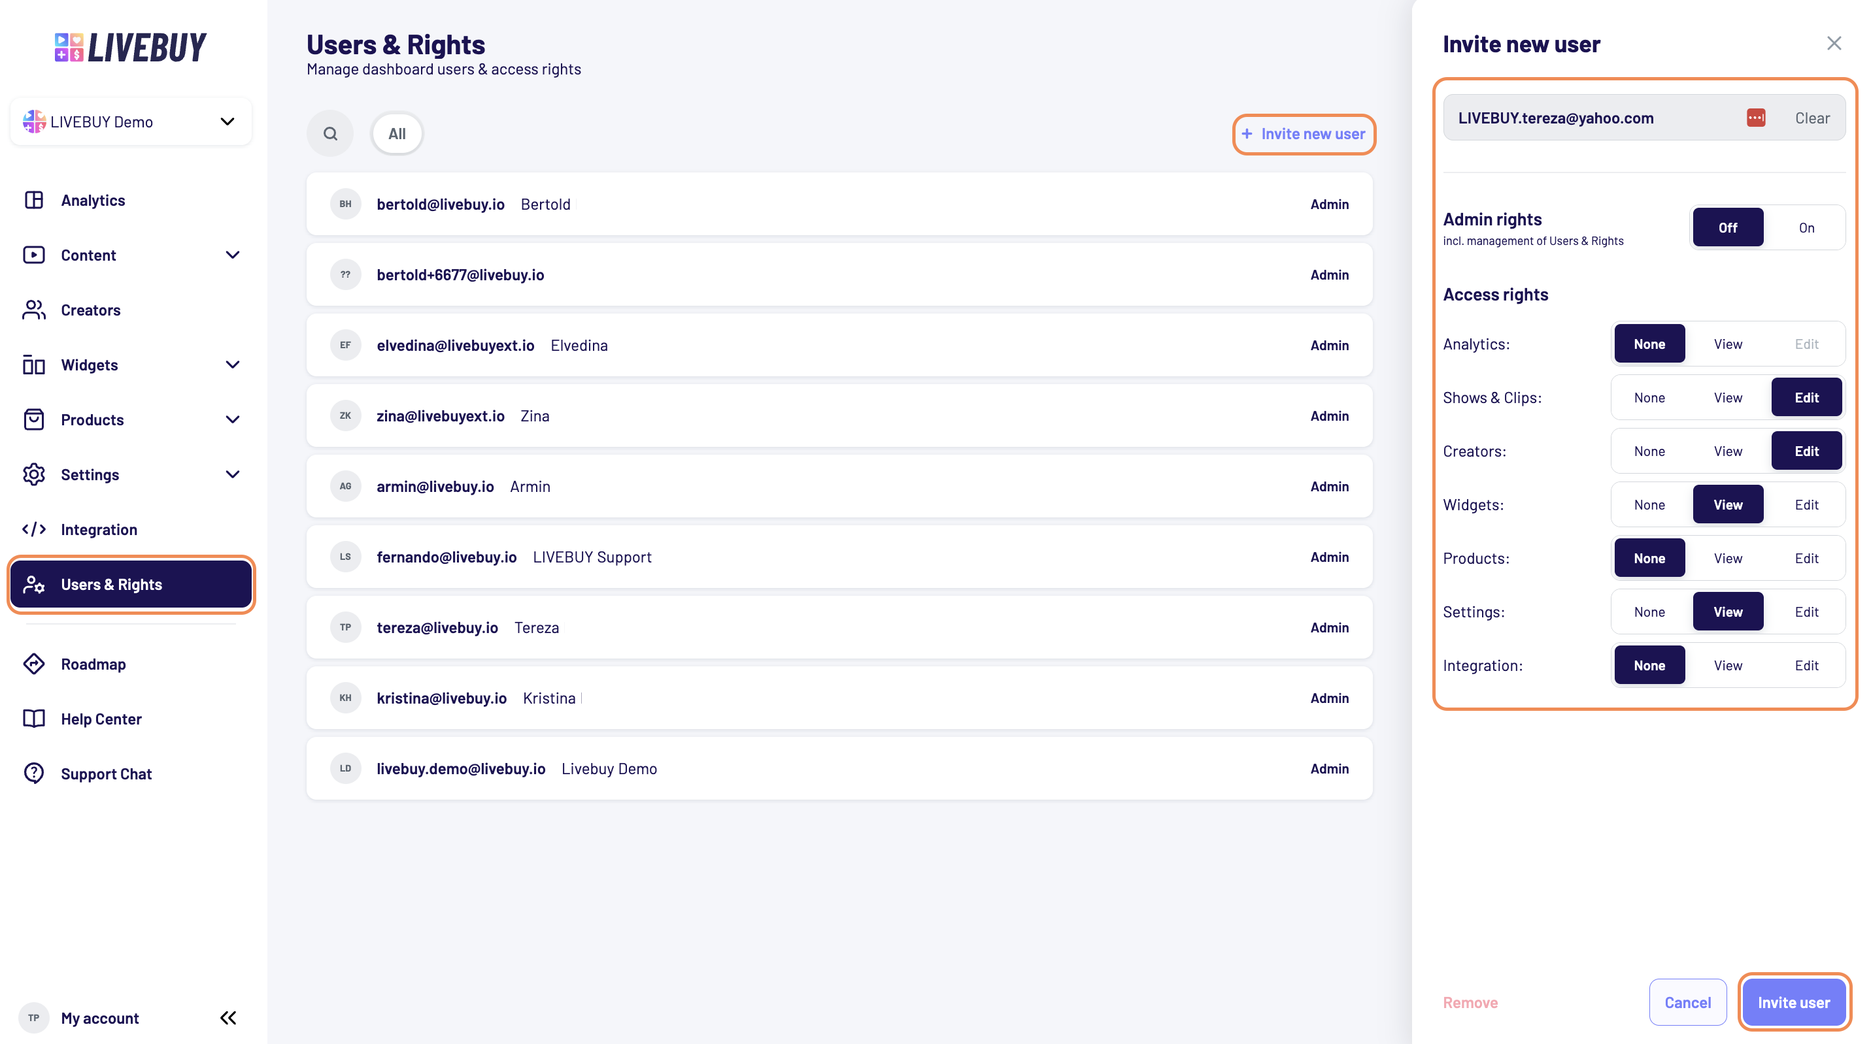Screen dimensions: 1871x1044
Task: Collapse the sidebar with double chevron icon
Action: click(x=228, y=1018)
